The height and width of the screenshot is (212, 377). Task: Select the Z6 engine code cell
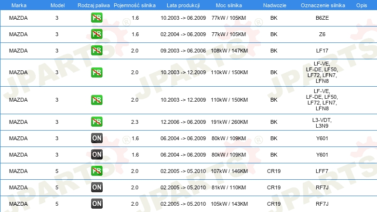(x=322, y=34)
